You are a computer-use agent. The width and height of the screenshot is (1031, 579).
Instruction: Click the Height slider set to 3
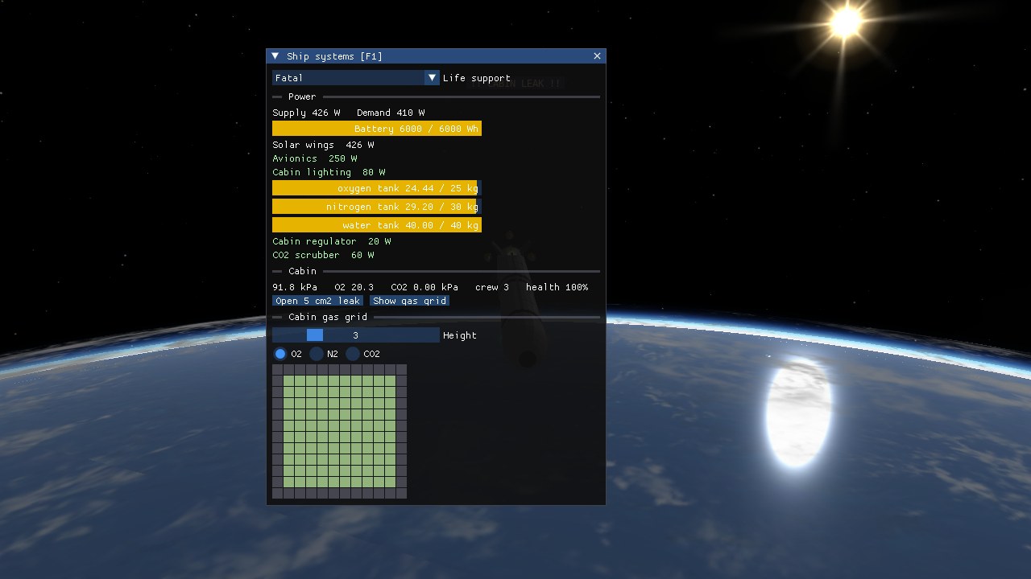[356, 335]
